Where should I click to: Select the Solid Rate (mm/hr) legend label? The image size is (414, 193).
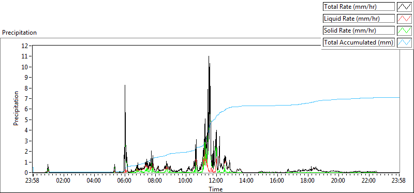point(359,31)
